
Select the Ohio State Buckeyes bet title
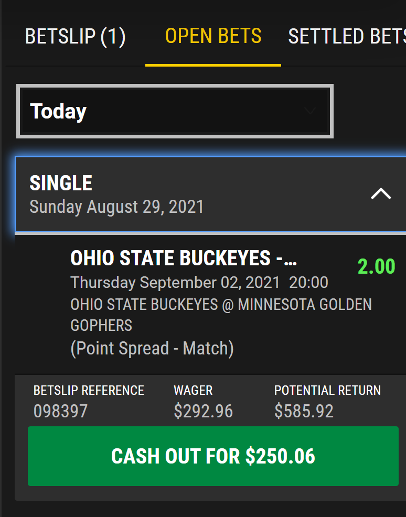pos(184,258)
